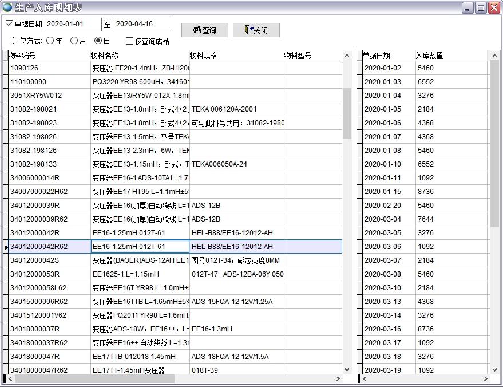Click right arrow of left horizontal scrollbar

(x=338, y=379)
